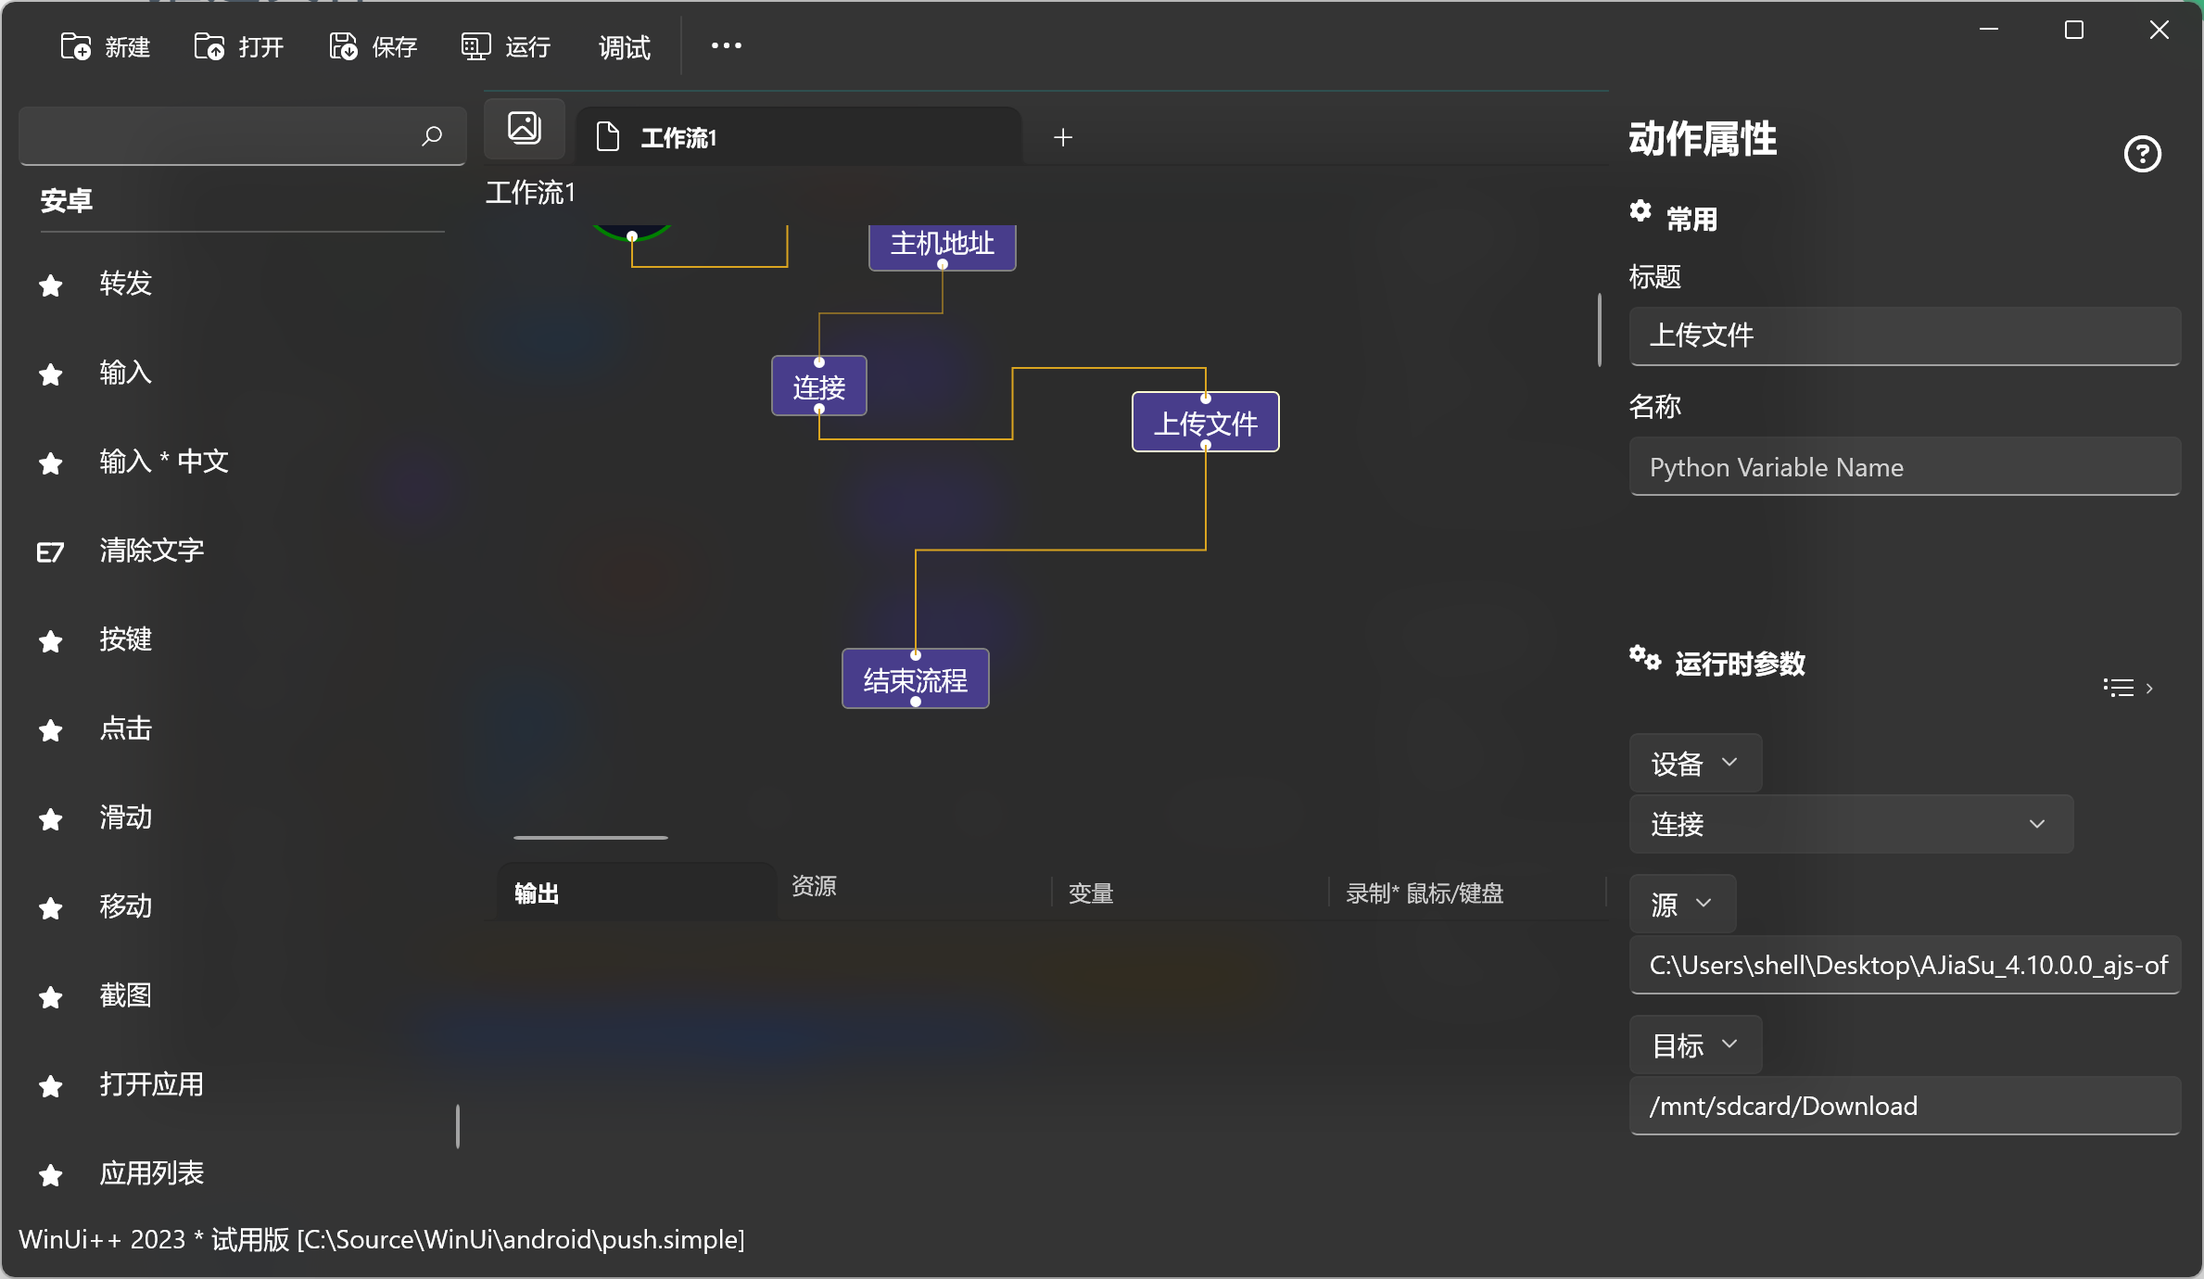The width and height of the screenshot is (2204, 1279).
Task: Open the more options ellipsis menu
Action: [x=726, y=45]
